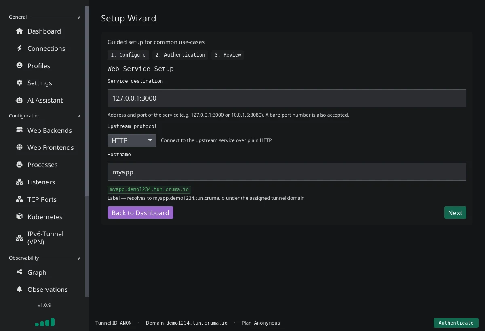Switch to the 2. Authentication step
Image resolution: width=485 pixels, height=331 pixels.
(x=180, y=55)
